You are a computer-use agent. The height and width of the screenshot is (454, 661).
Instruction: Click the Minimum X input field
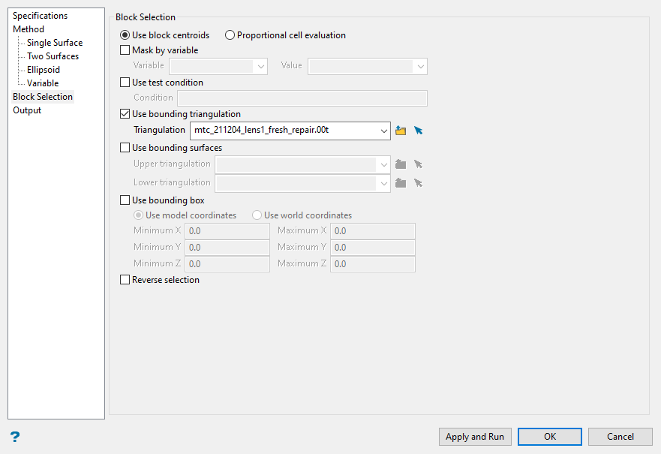(x=227, y=231)
